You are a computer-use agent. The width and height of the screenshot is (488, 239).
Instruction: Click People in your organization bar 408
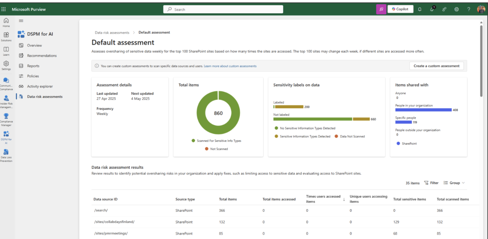(424, 110)
